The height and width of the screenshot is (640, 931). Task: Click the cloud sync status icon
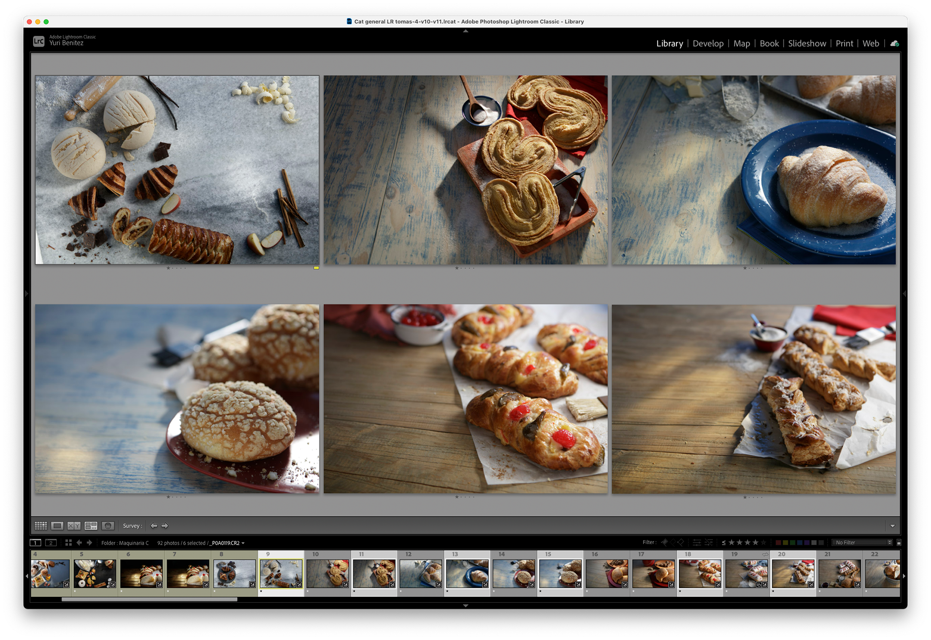coord(895,44)
